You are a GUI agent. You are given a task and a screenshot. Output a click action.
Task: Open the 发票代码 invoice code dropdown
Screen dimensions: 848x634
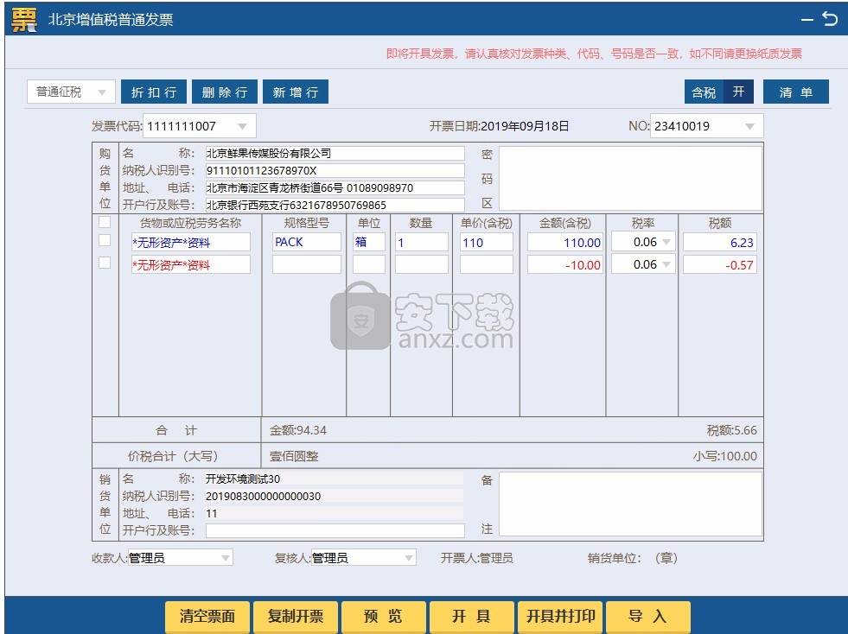(x=240, y=125)
